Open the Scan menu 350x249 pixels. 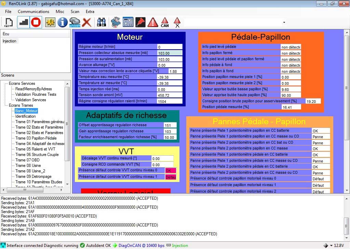tap(75, 12)
